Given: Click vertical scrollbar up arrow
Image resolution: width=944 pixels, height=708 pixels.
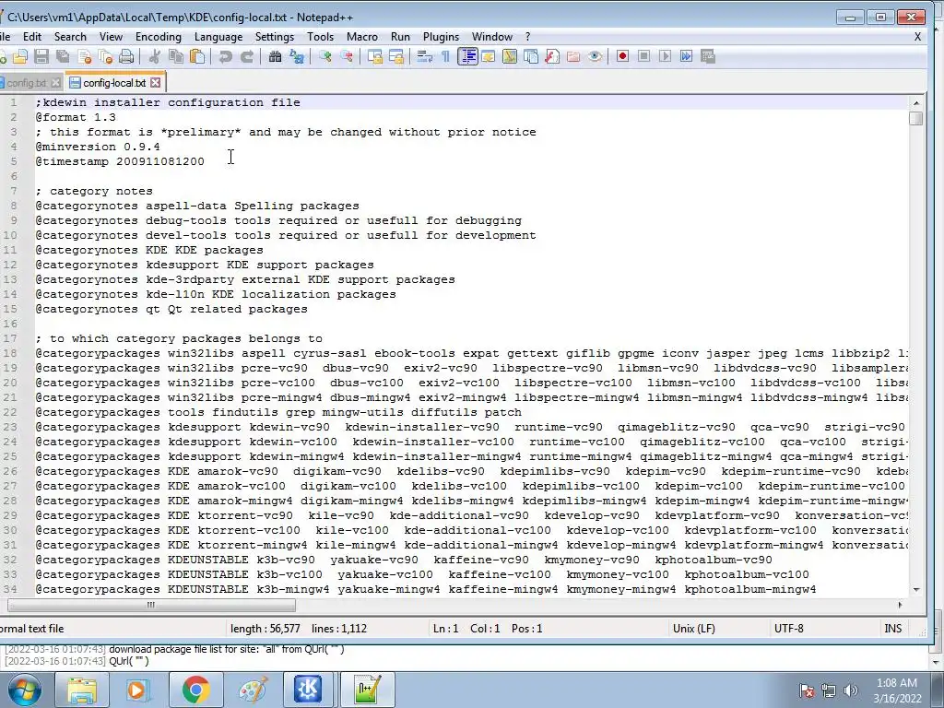Looking at the screenshot, I should (x=916, y=103).
